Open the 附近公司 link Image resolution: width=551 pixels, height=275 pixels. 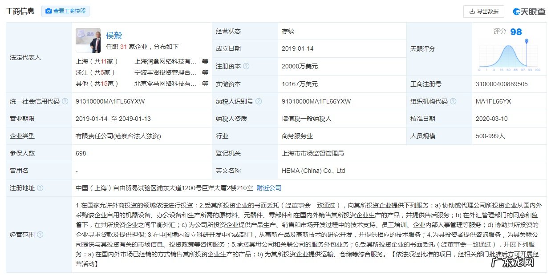pyautogui.click(x=269, y=188)
